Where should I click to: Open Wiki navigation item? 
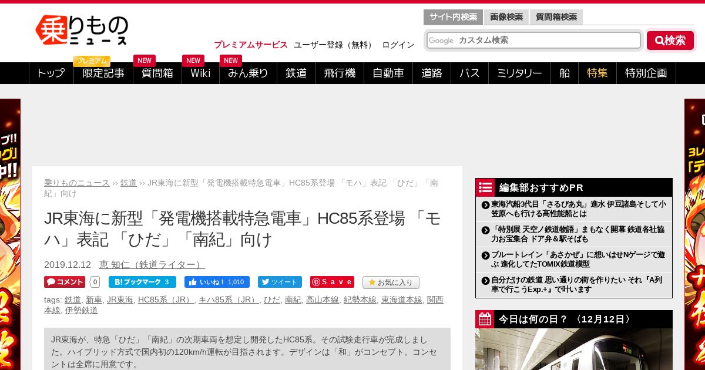click(x=200, y=73)
